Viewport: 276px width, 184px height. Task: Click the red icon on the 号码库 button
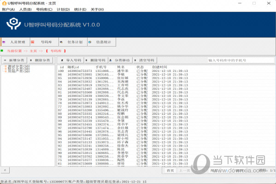[32, 42]
